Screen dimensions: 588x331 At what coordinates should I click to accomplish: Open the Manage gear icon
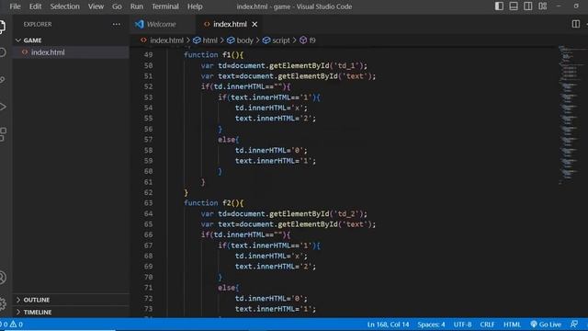(2, 303)
